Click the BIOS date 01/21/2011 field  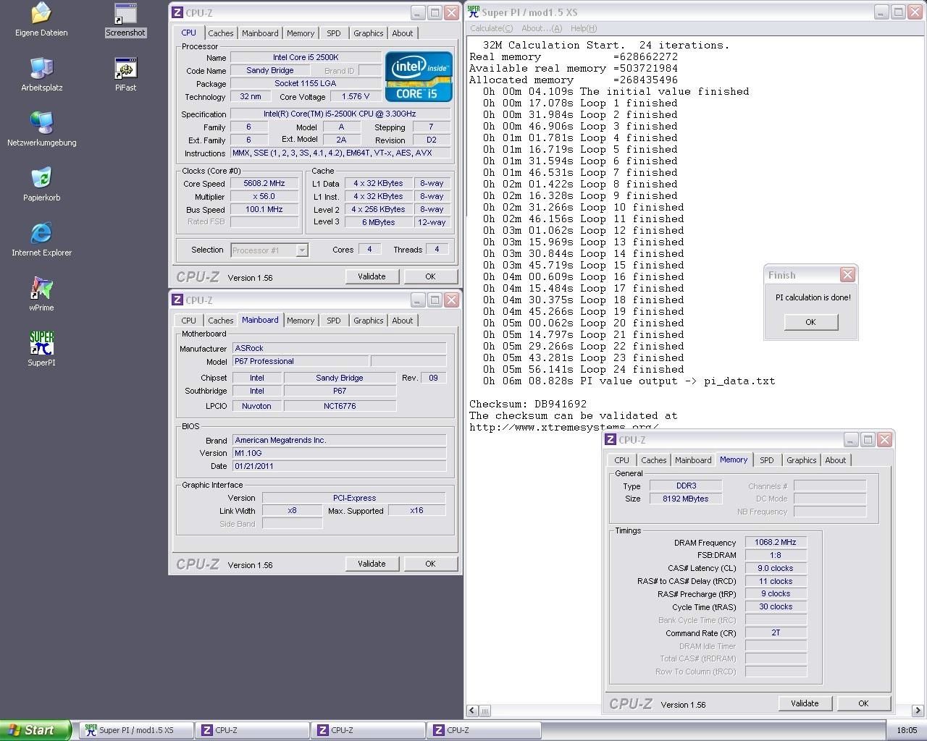[340, 466]
